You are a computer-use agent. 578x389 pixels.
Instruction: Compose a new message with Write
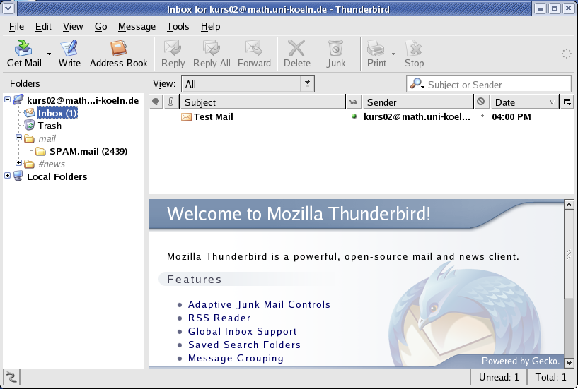tap(69, 54)
